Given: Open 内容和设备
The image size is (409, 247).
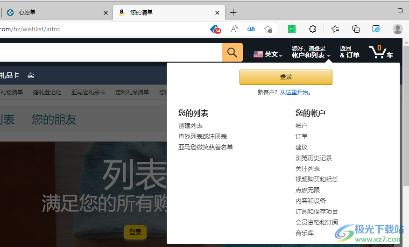Looking at the screenshot, I should tap(310, 201).
